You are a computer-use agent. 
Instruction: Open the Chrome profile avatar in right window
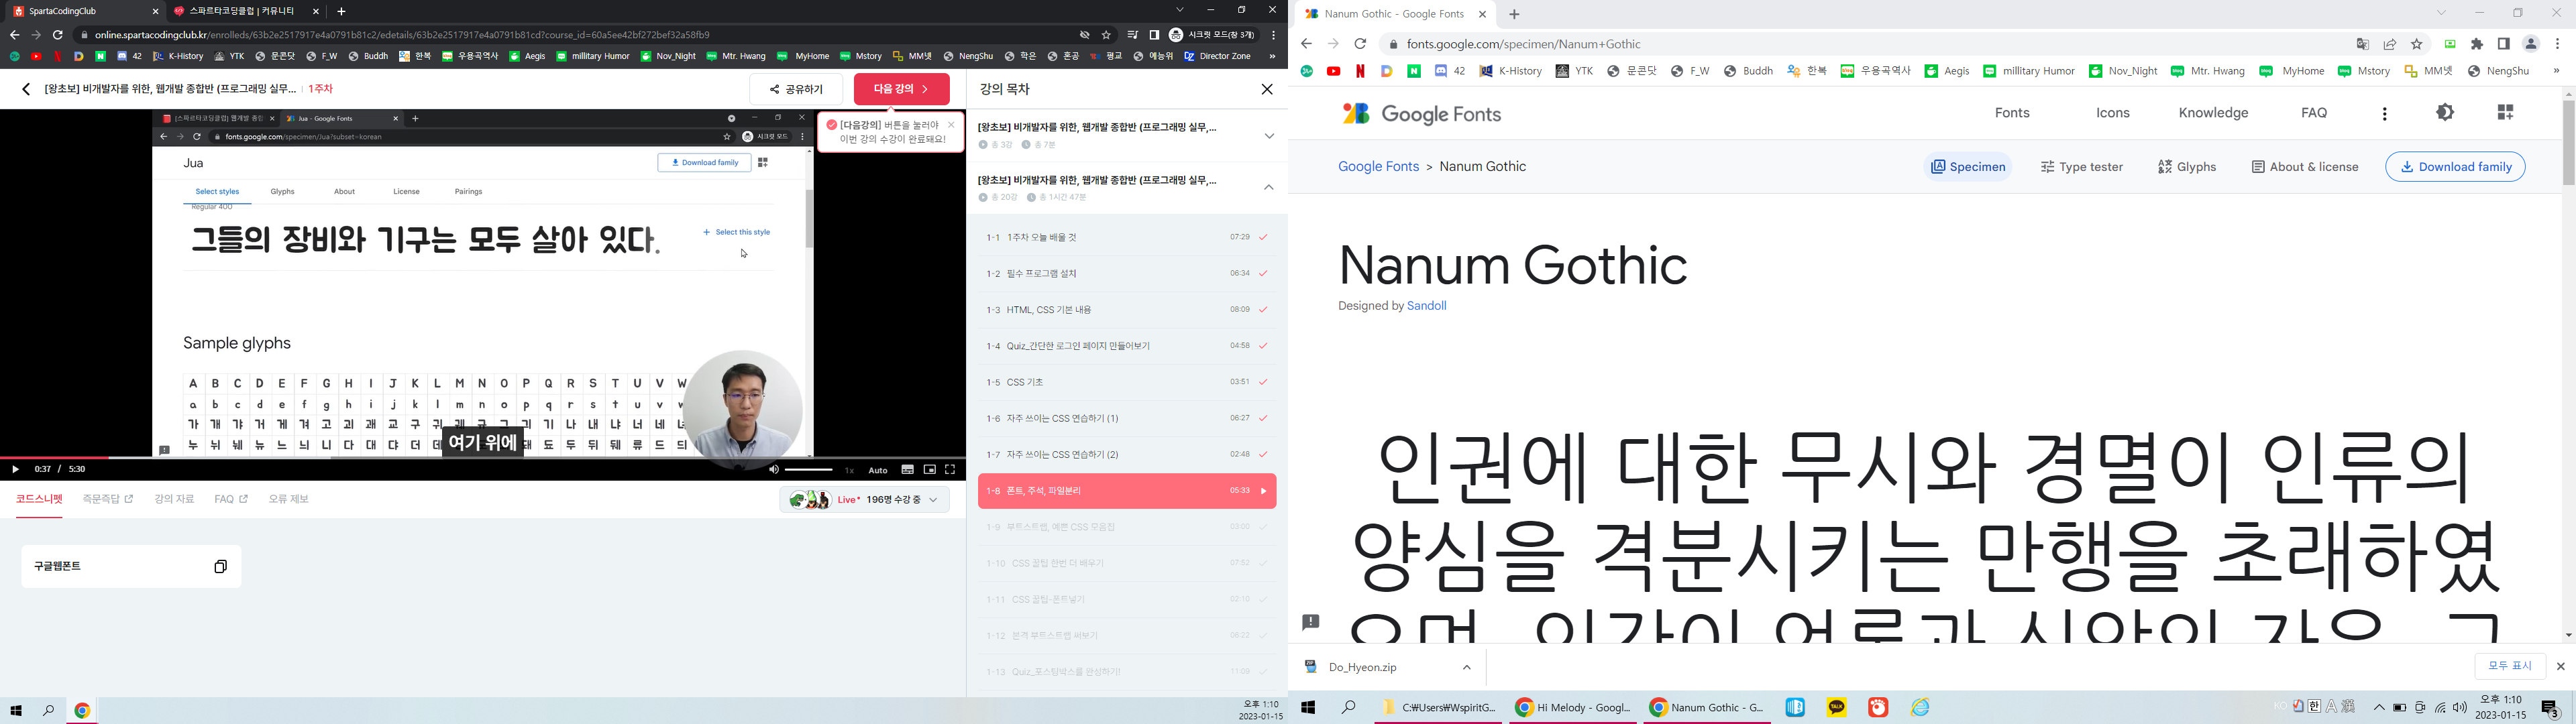[x=2531, y=44]
